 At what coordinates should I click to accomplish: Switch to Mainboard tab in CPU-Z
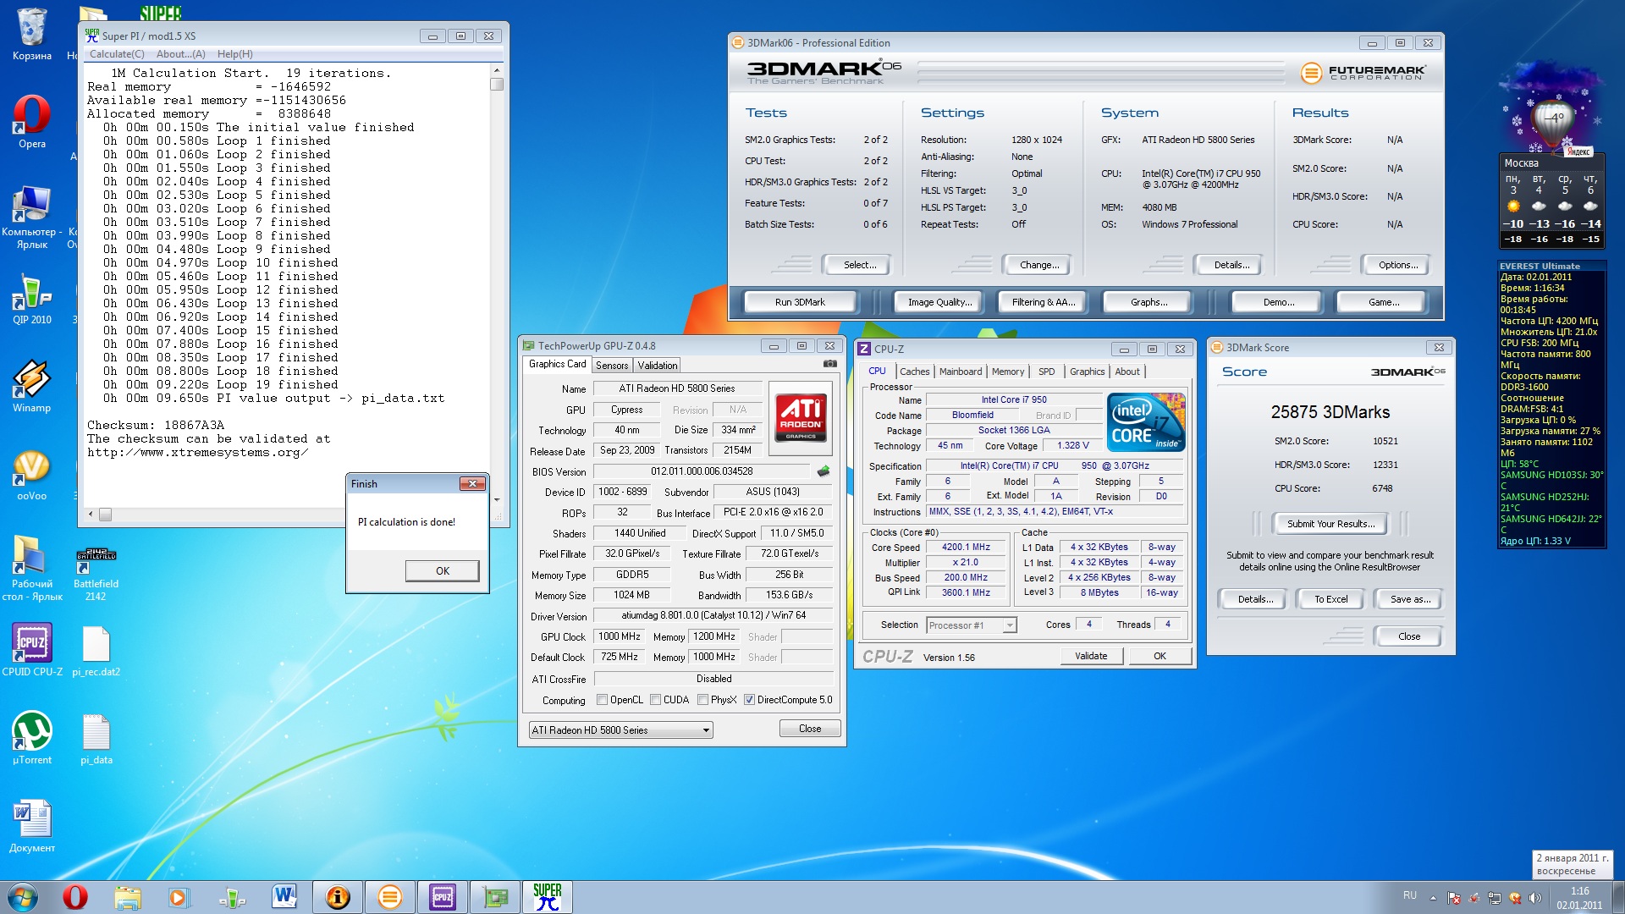click(961, 372)
